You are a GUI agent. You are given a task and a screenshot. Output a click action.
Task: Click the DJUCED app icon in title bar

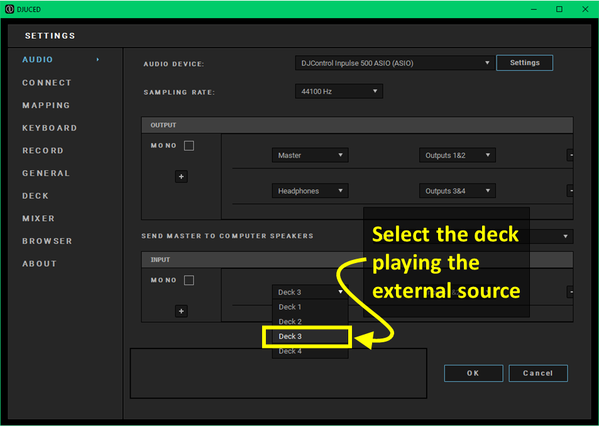(9, 9)
